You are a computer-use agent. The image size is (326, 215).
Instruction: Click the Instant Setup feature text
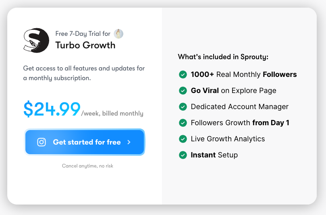click(x=214, y=155)
